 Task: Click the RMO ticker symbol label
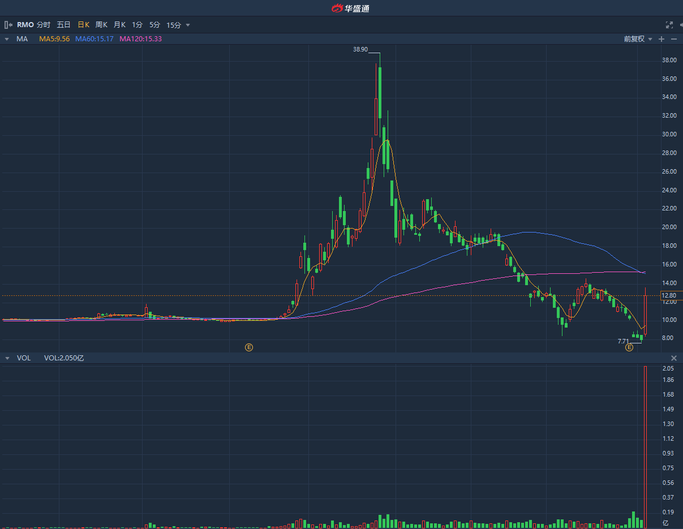tap(25, 25)
